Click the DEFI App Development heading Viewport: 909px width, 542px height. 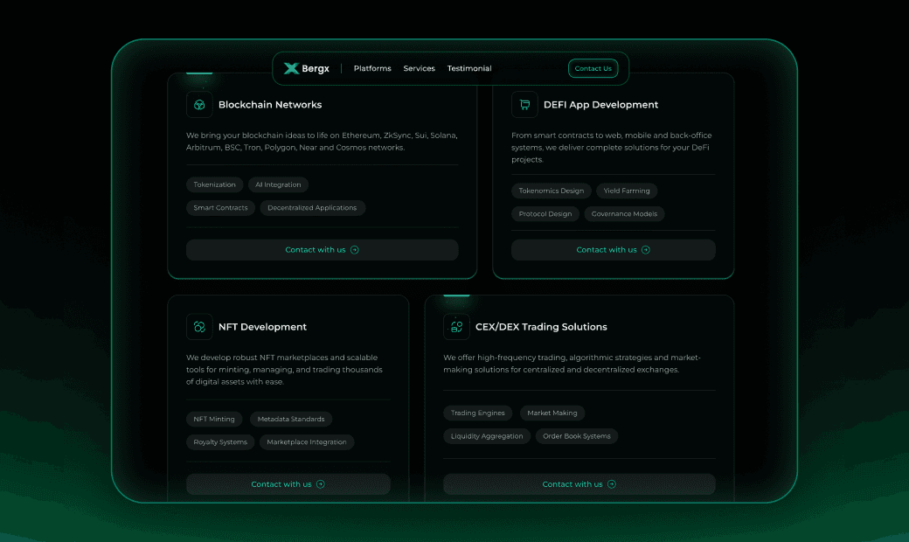coord(600,105)
